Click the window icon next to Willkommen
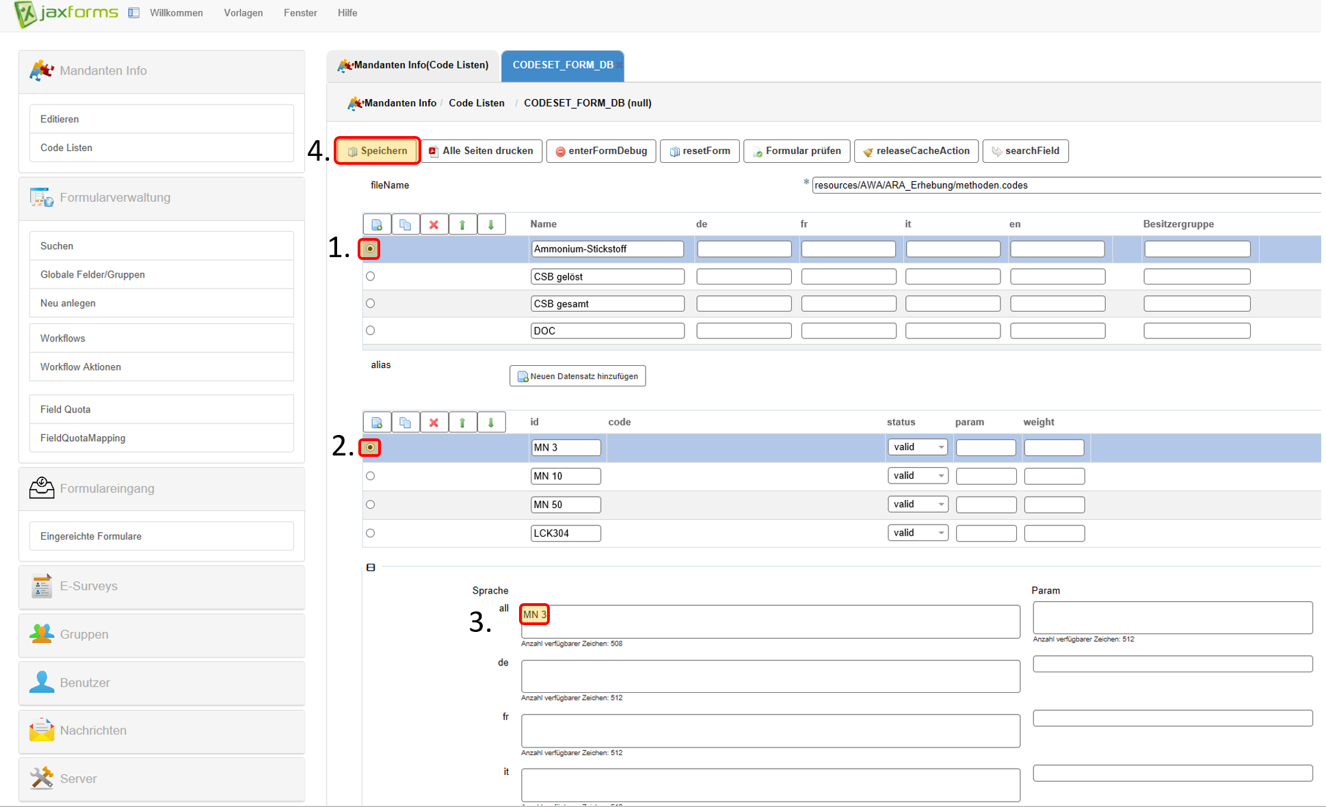The height and width of the screenshot is (807, 1326). (x=134, y=13)
